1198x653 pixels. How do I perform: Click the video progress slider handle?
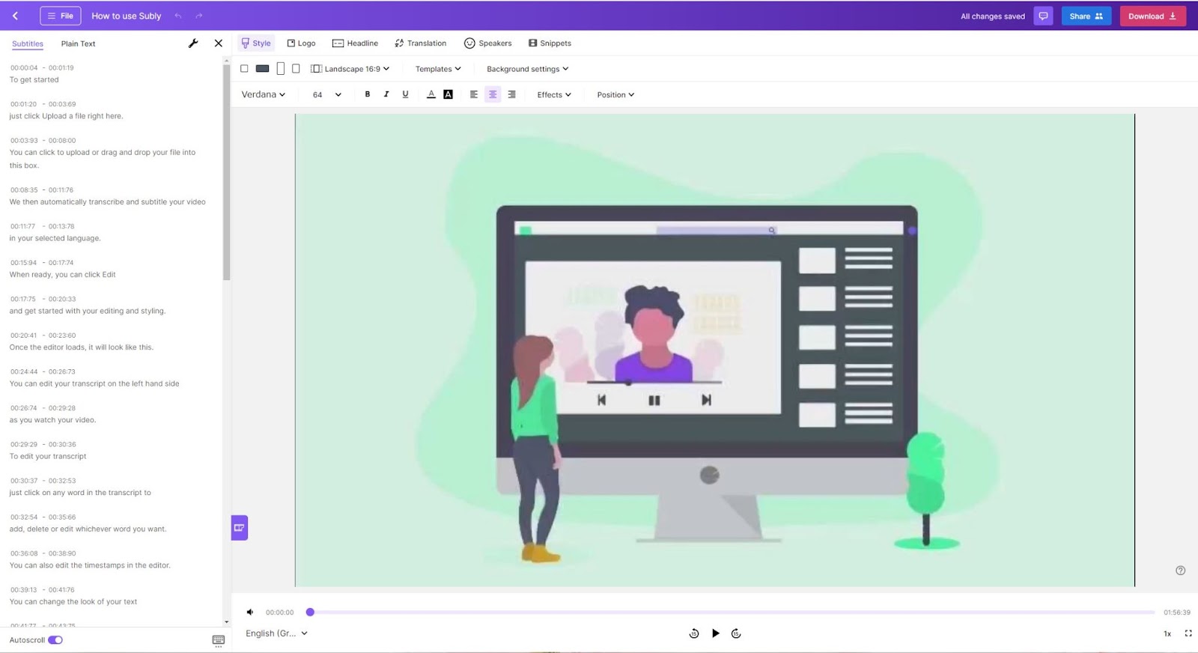(310, 613)
